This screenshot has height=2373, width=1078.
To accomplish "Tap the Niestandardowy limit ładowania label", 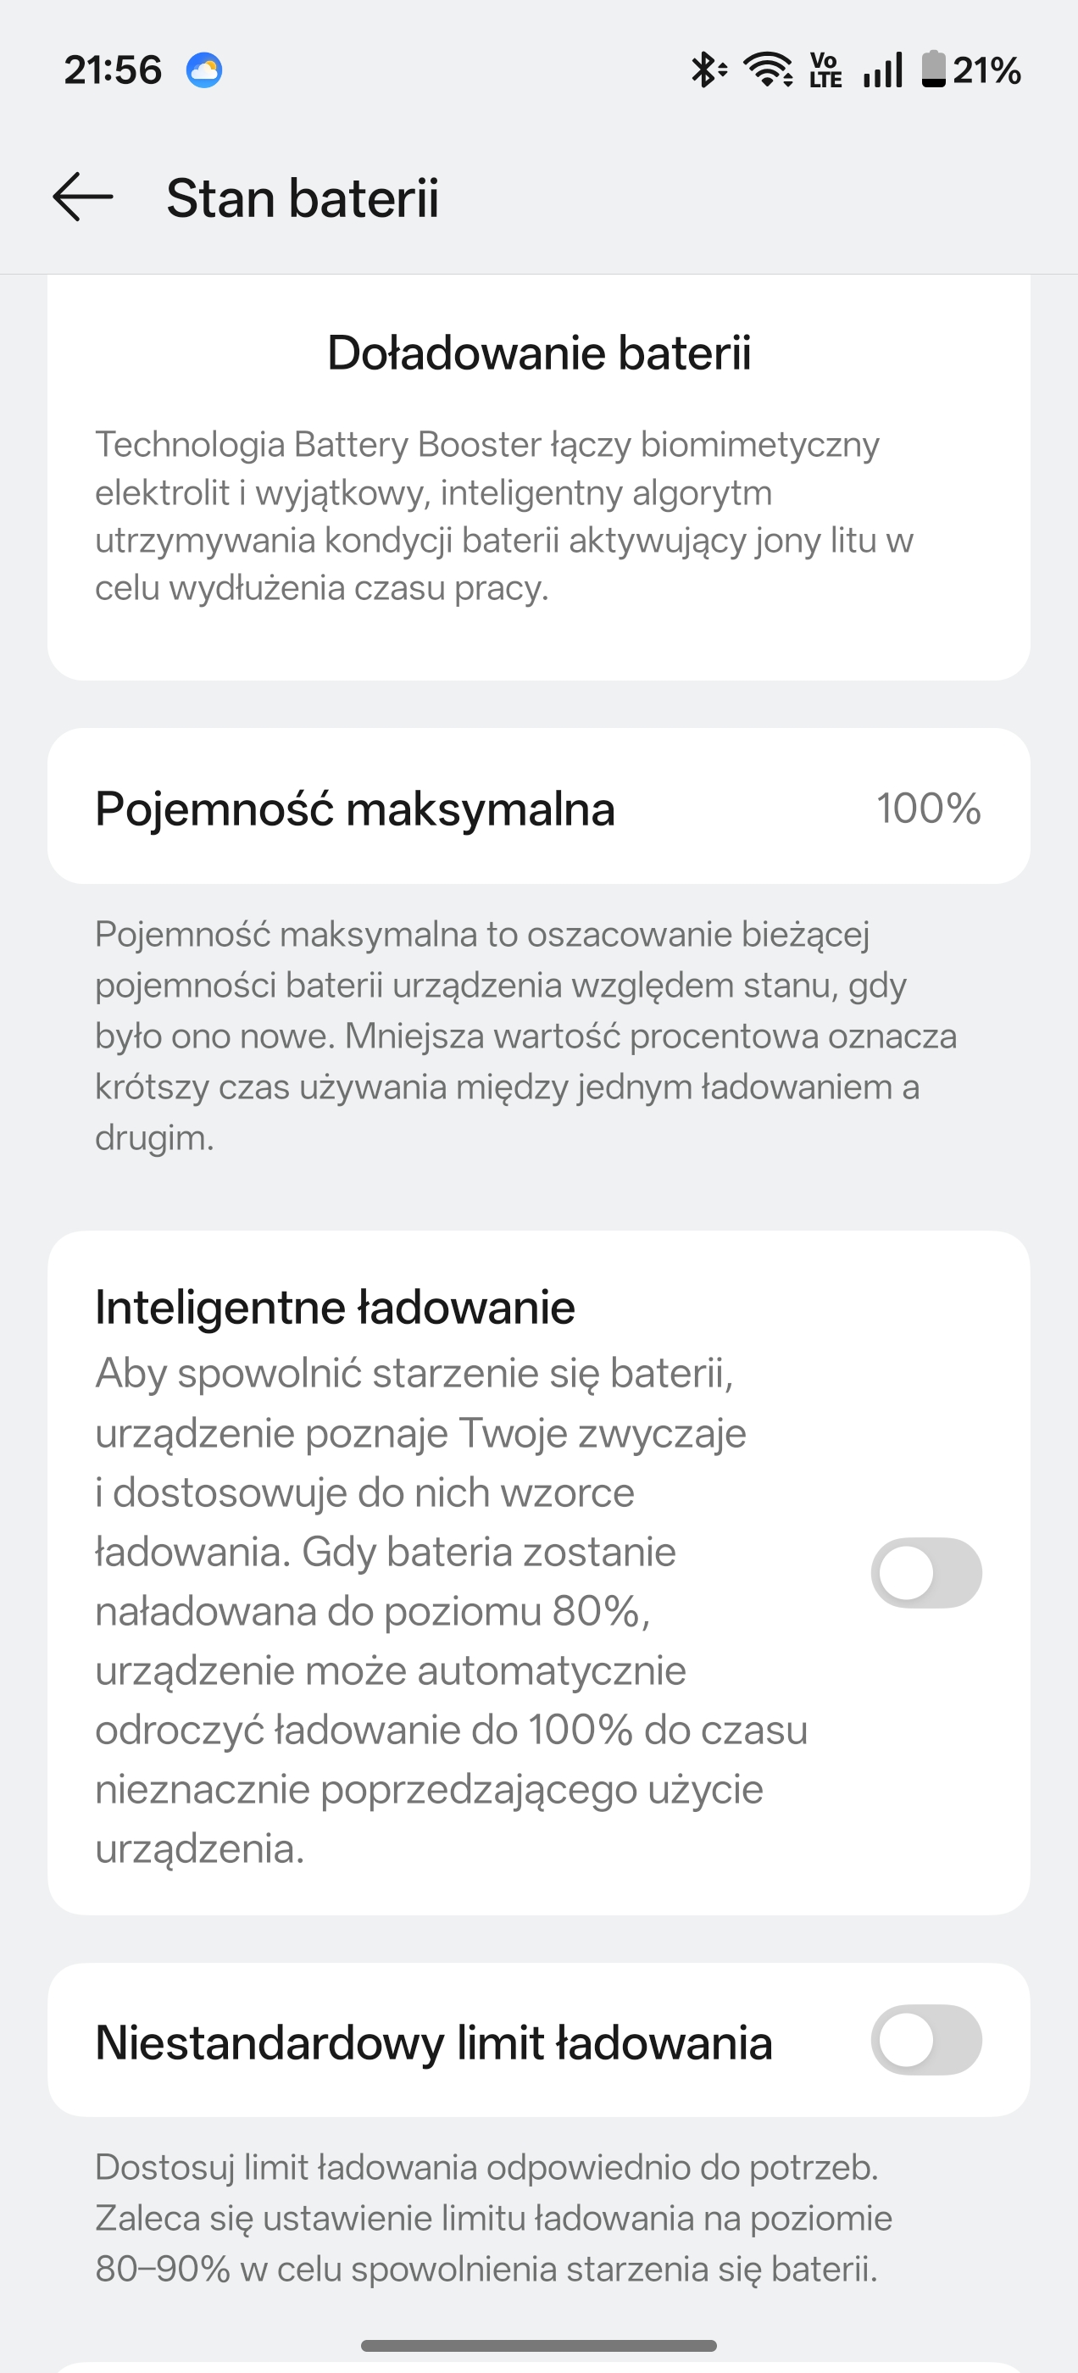I will (x=434, y=2042).
